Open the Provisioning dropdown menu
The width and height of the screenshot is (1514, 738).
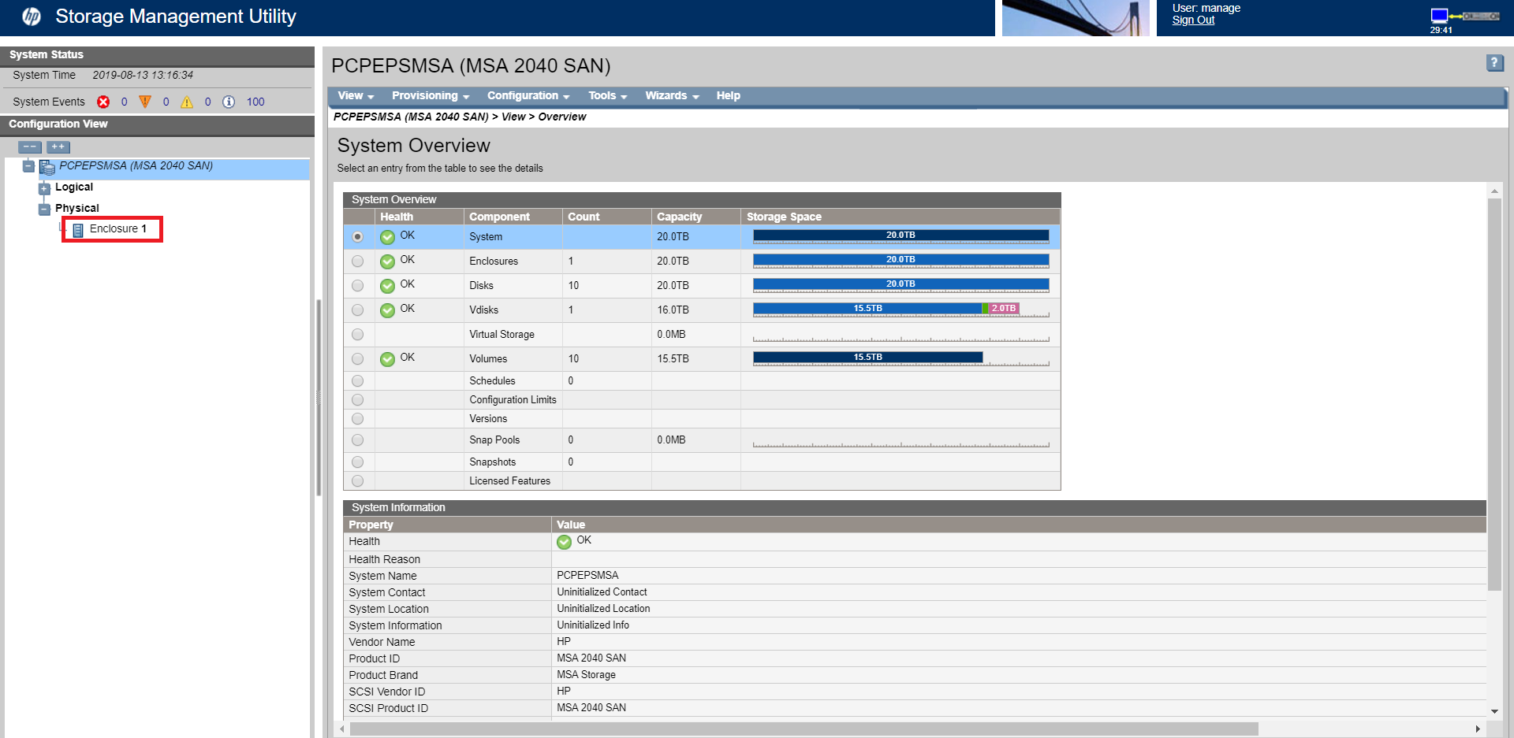[431, 95]
